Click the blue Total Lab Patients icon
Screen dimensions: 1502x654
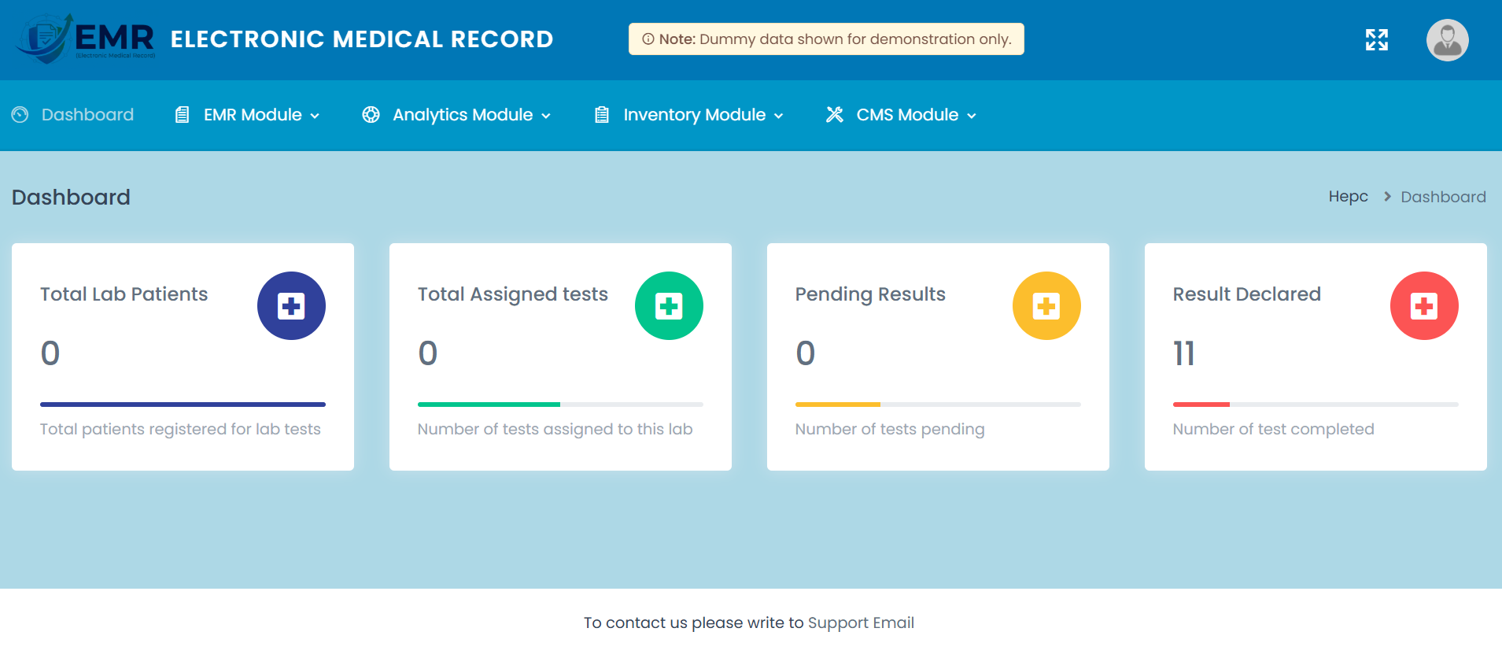pos(291,305)
